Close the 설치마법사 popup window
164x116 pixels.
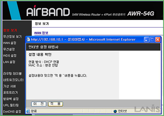pyautogui.click(x=158, y=39)
